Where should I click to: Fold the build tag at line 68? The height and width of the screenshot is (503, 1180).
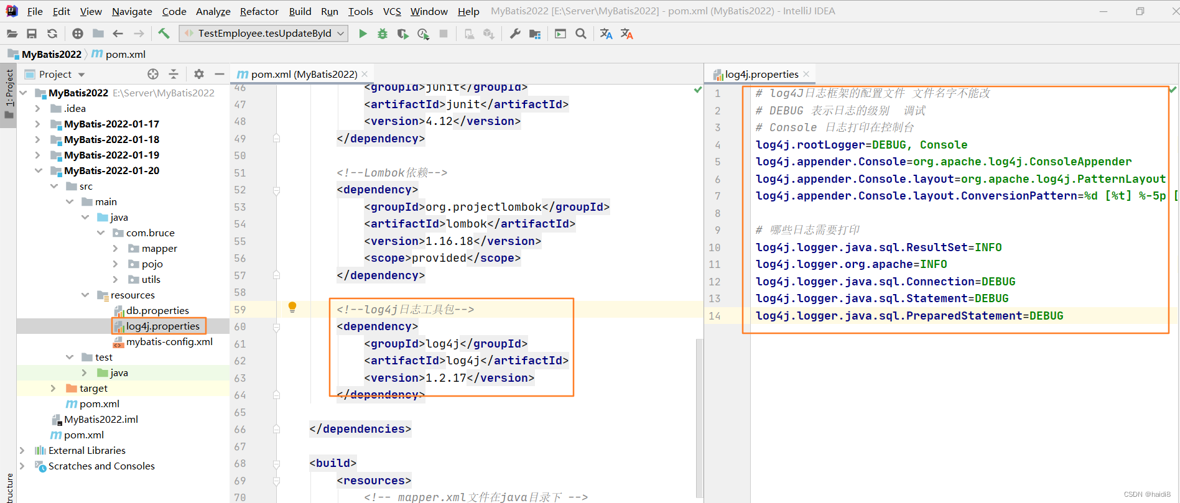point(276,463)
